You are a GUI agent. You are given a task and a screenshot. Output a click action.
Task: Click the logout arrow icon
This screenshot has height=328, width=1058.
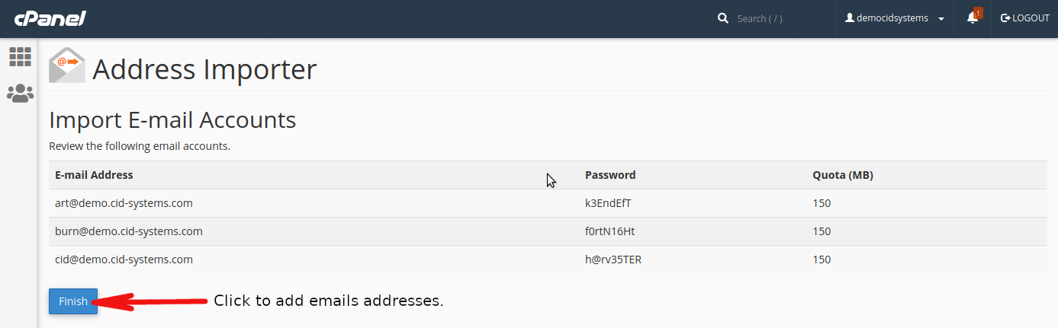(x=1005, y=18)
